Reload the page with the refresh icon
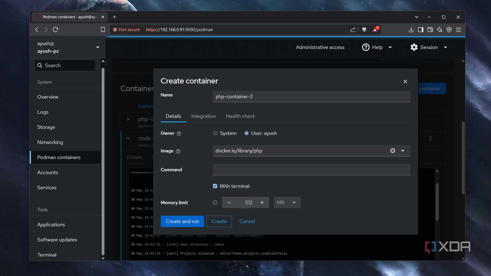Image resolution: width=491 pixels, height=276 pixels. (56, 30)
